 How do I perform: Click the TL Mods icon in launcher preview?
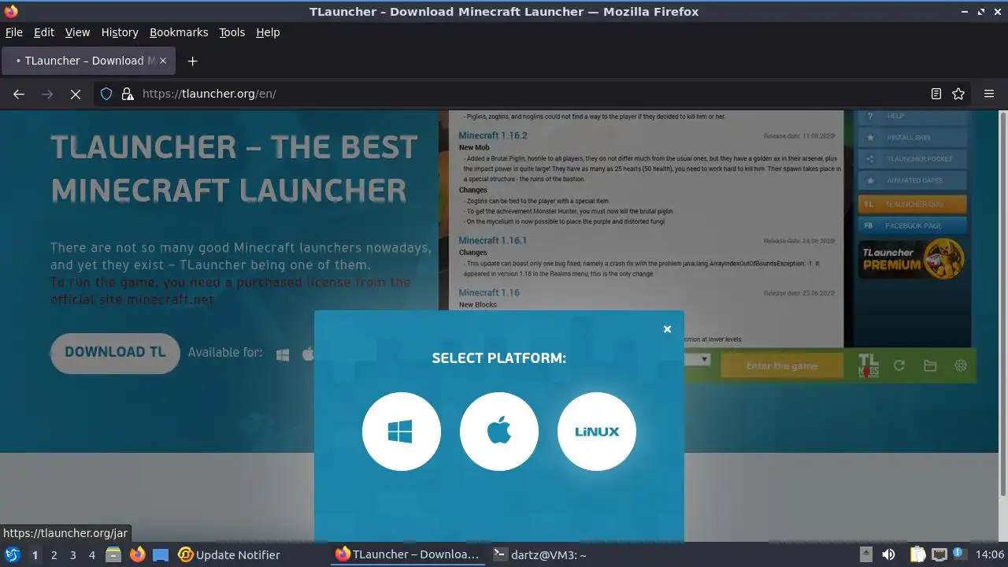tap(868, 366)
